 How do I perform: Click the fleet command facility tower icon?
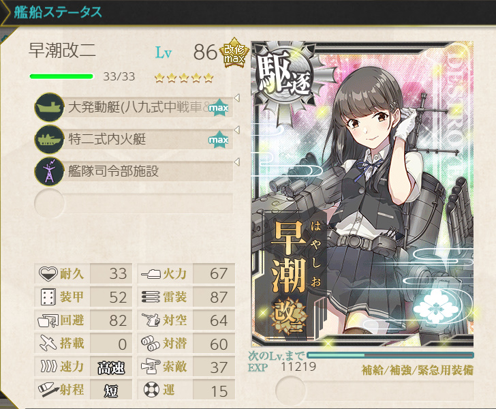pyautogui.click(x=49, y=171)
